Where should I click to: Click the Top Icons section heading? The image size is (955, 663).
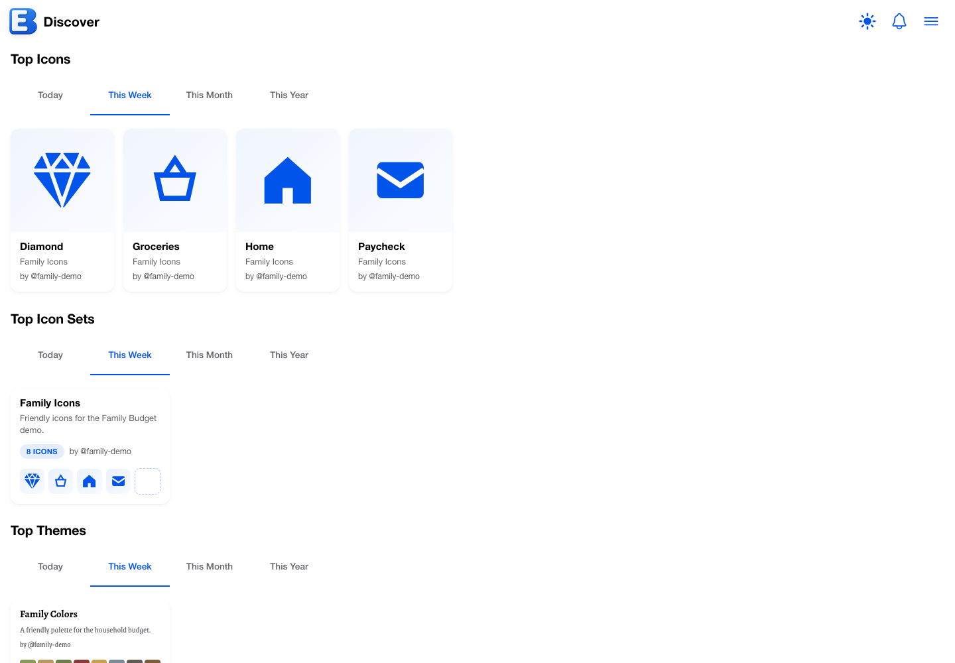(x=40, y=60)
